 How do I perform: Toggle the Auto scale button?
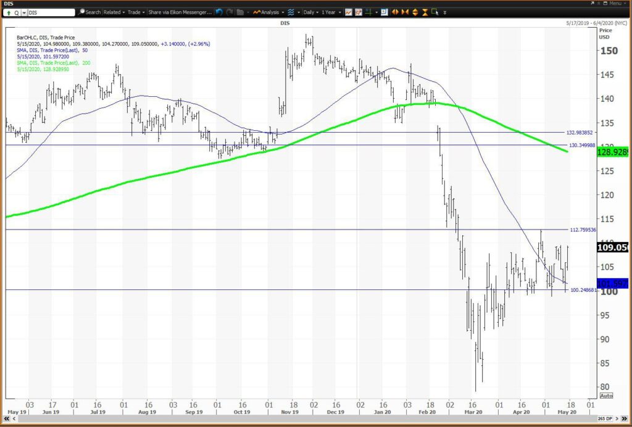pos(606,396)
